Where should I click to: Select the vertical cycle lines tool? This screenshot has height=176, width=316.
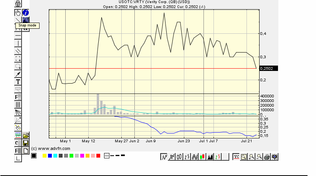click(x=18, y=105)
